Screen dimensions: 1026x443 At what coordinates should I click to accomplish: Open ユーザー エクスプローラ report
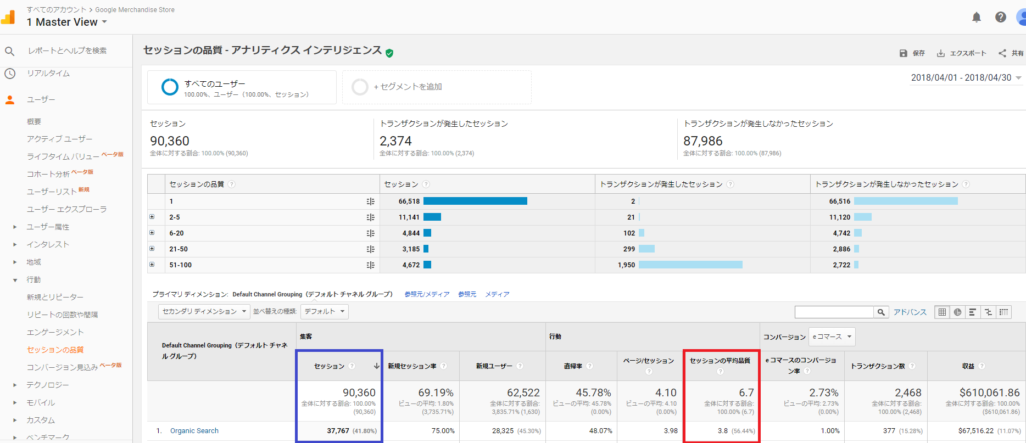pyautogui.click(x=67, y=210)
